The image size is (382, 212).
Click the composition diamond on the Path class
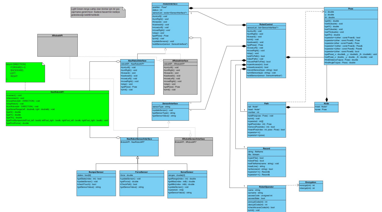[288, 107]
